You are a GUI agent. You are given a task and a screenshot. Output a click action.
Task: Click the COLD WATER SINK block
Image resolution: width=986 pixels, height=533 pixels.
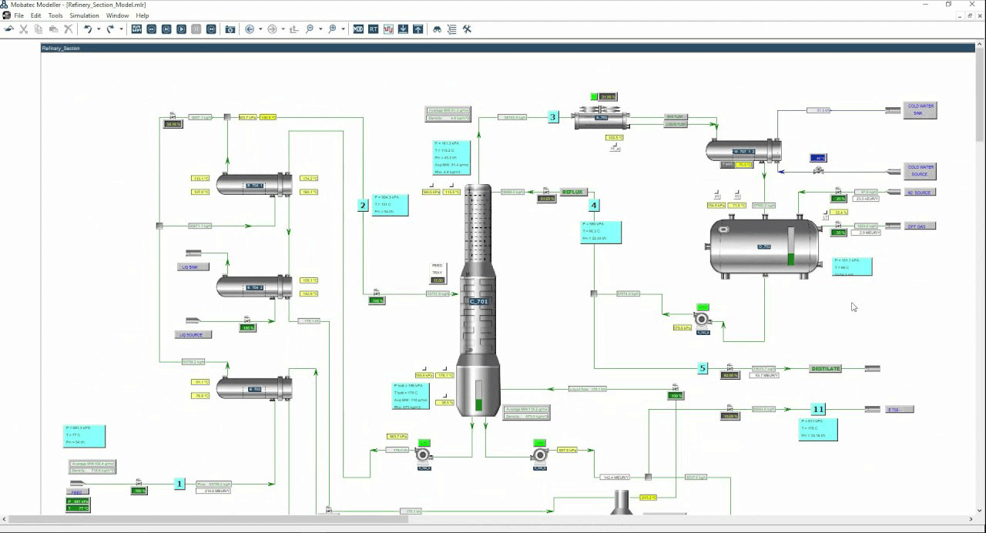921,110
